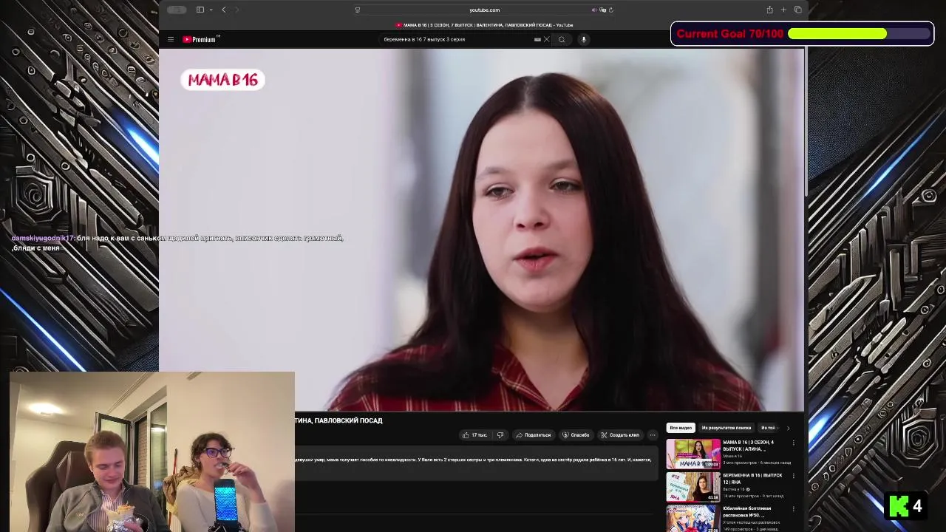Viewport: 946px width, 532px height.
Task: Click the video player to pause
Action: [x=481, y=230]
